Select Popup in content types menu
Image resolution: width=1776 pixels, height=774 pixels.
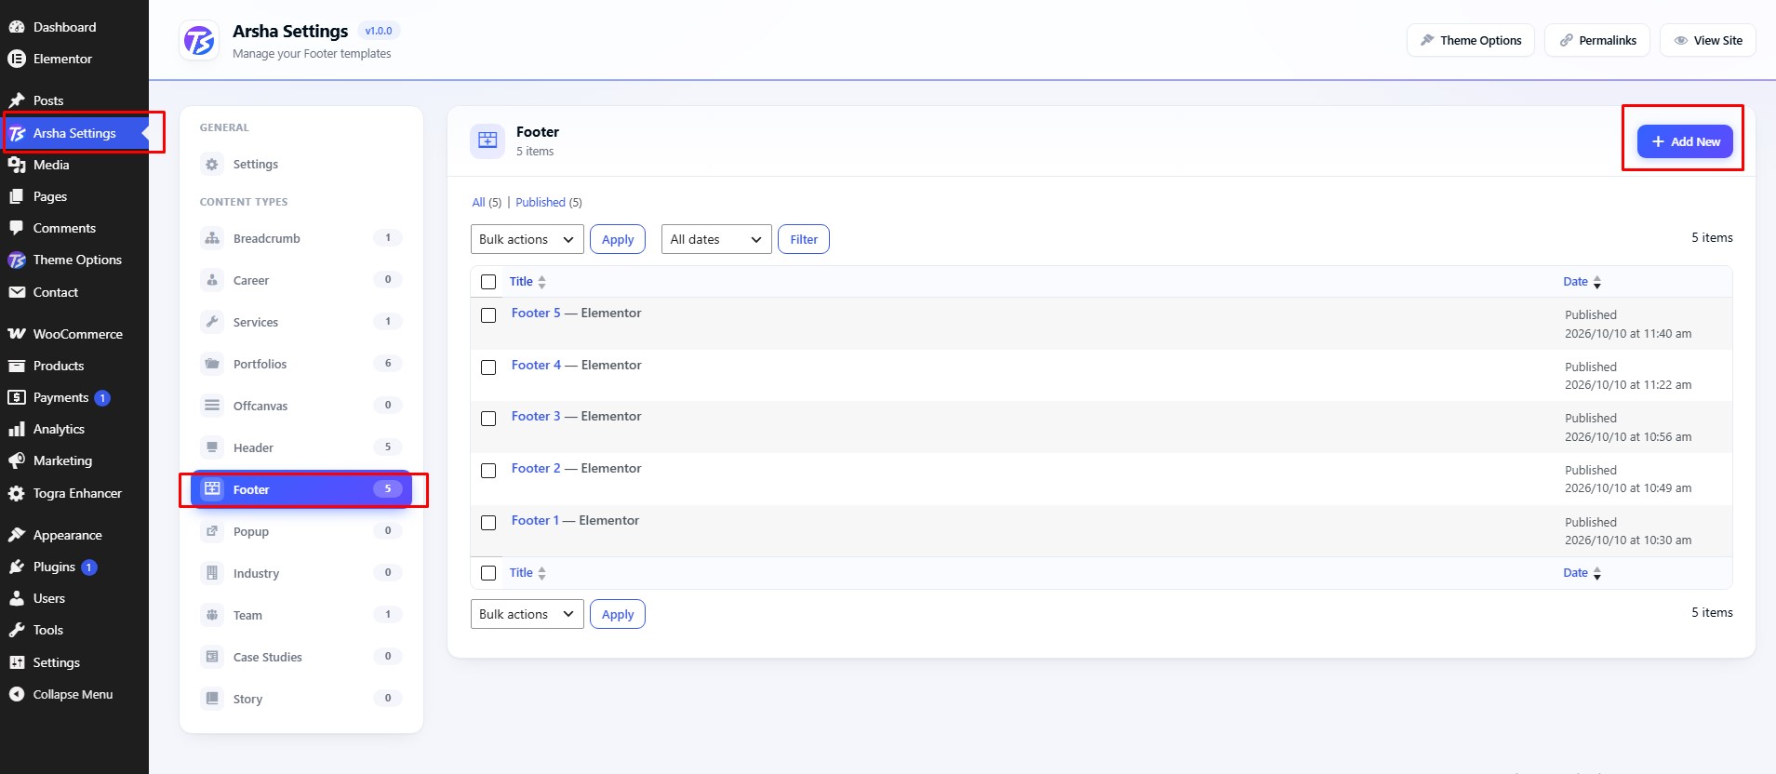coord(301,531)
